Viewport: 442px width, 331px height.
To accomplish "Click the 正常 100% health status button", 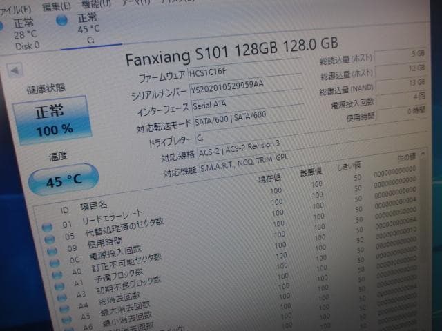I will point(57,119).
